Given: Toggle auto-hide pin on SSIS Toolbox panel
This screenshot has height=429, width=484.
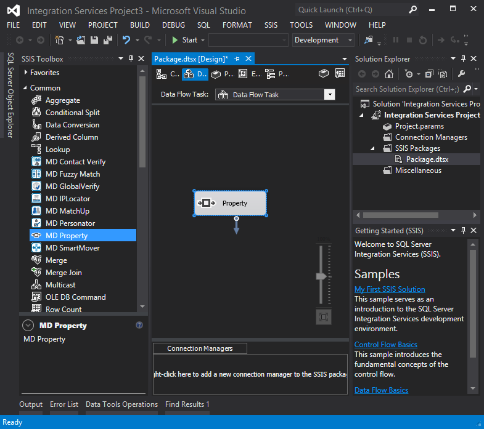Looking at the screenshot, I should tap(131, 59).
